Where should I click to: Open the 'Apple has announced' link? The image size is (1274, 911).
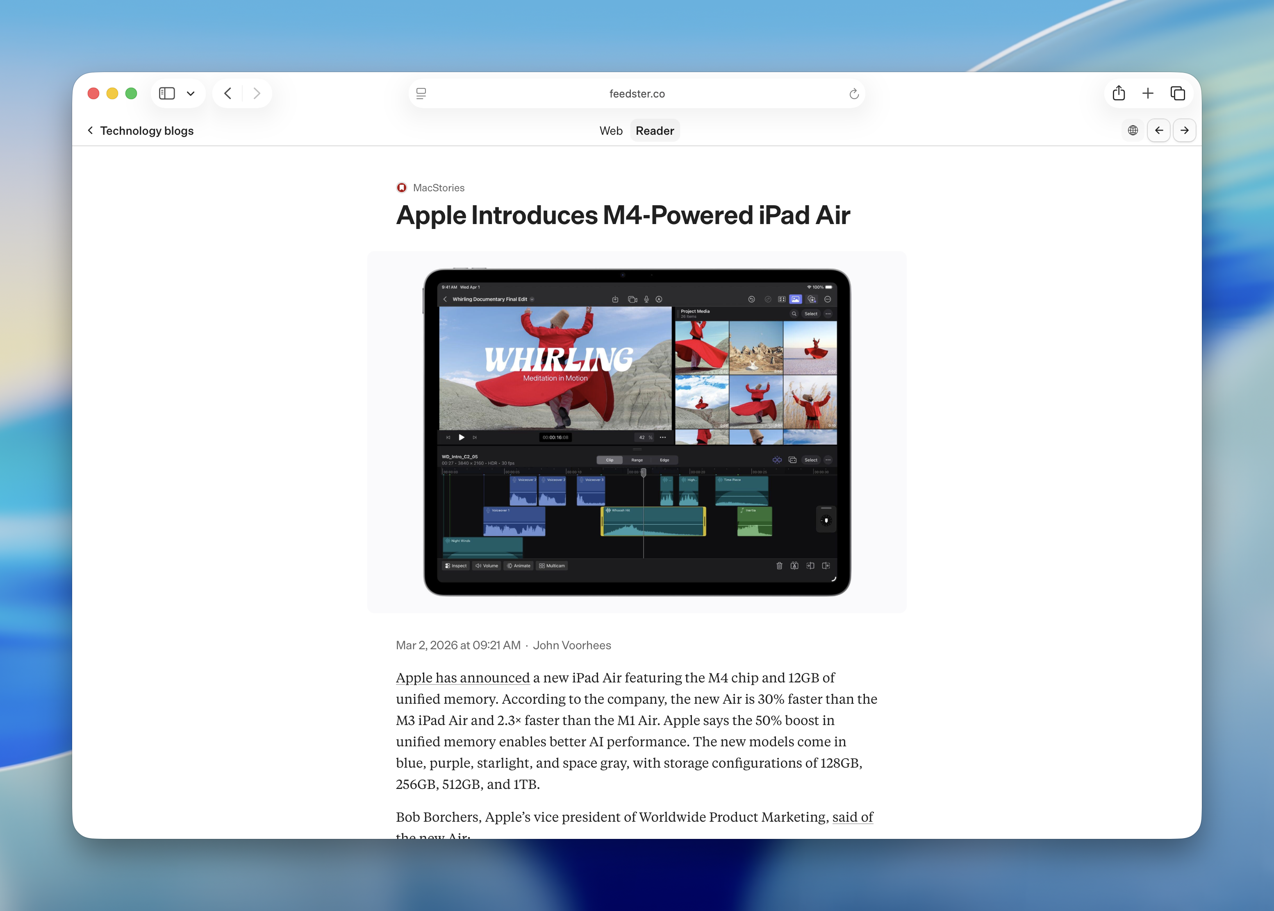[462, 678]
